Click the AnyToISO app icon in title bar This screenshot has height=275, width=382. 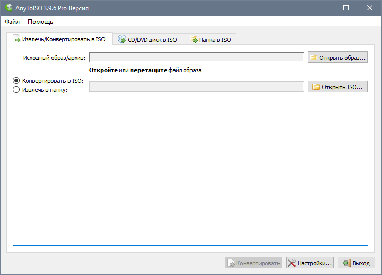tap(9, 8)
